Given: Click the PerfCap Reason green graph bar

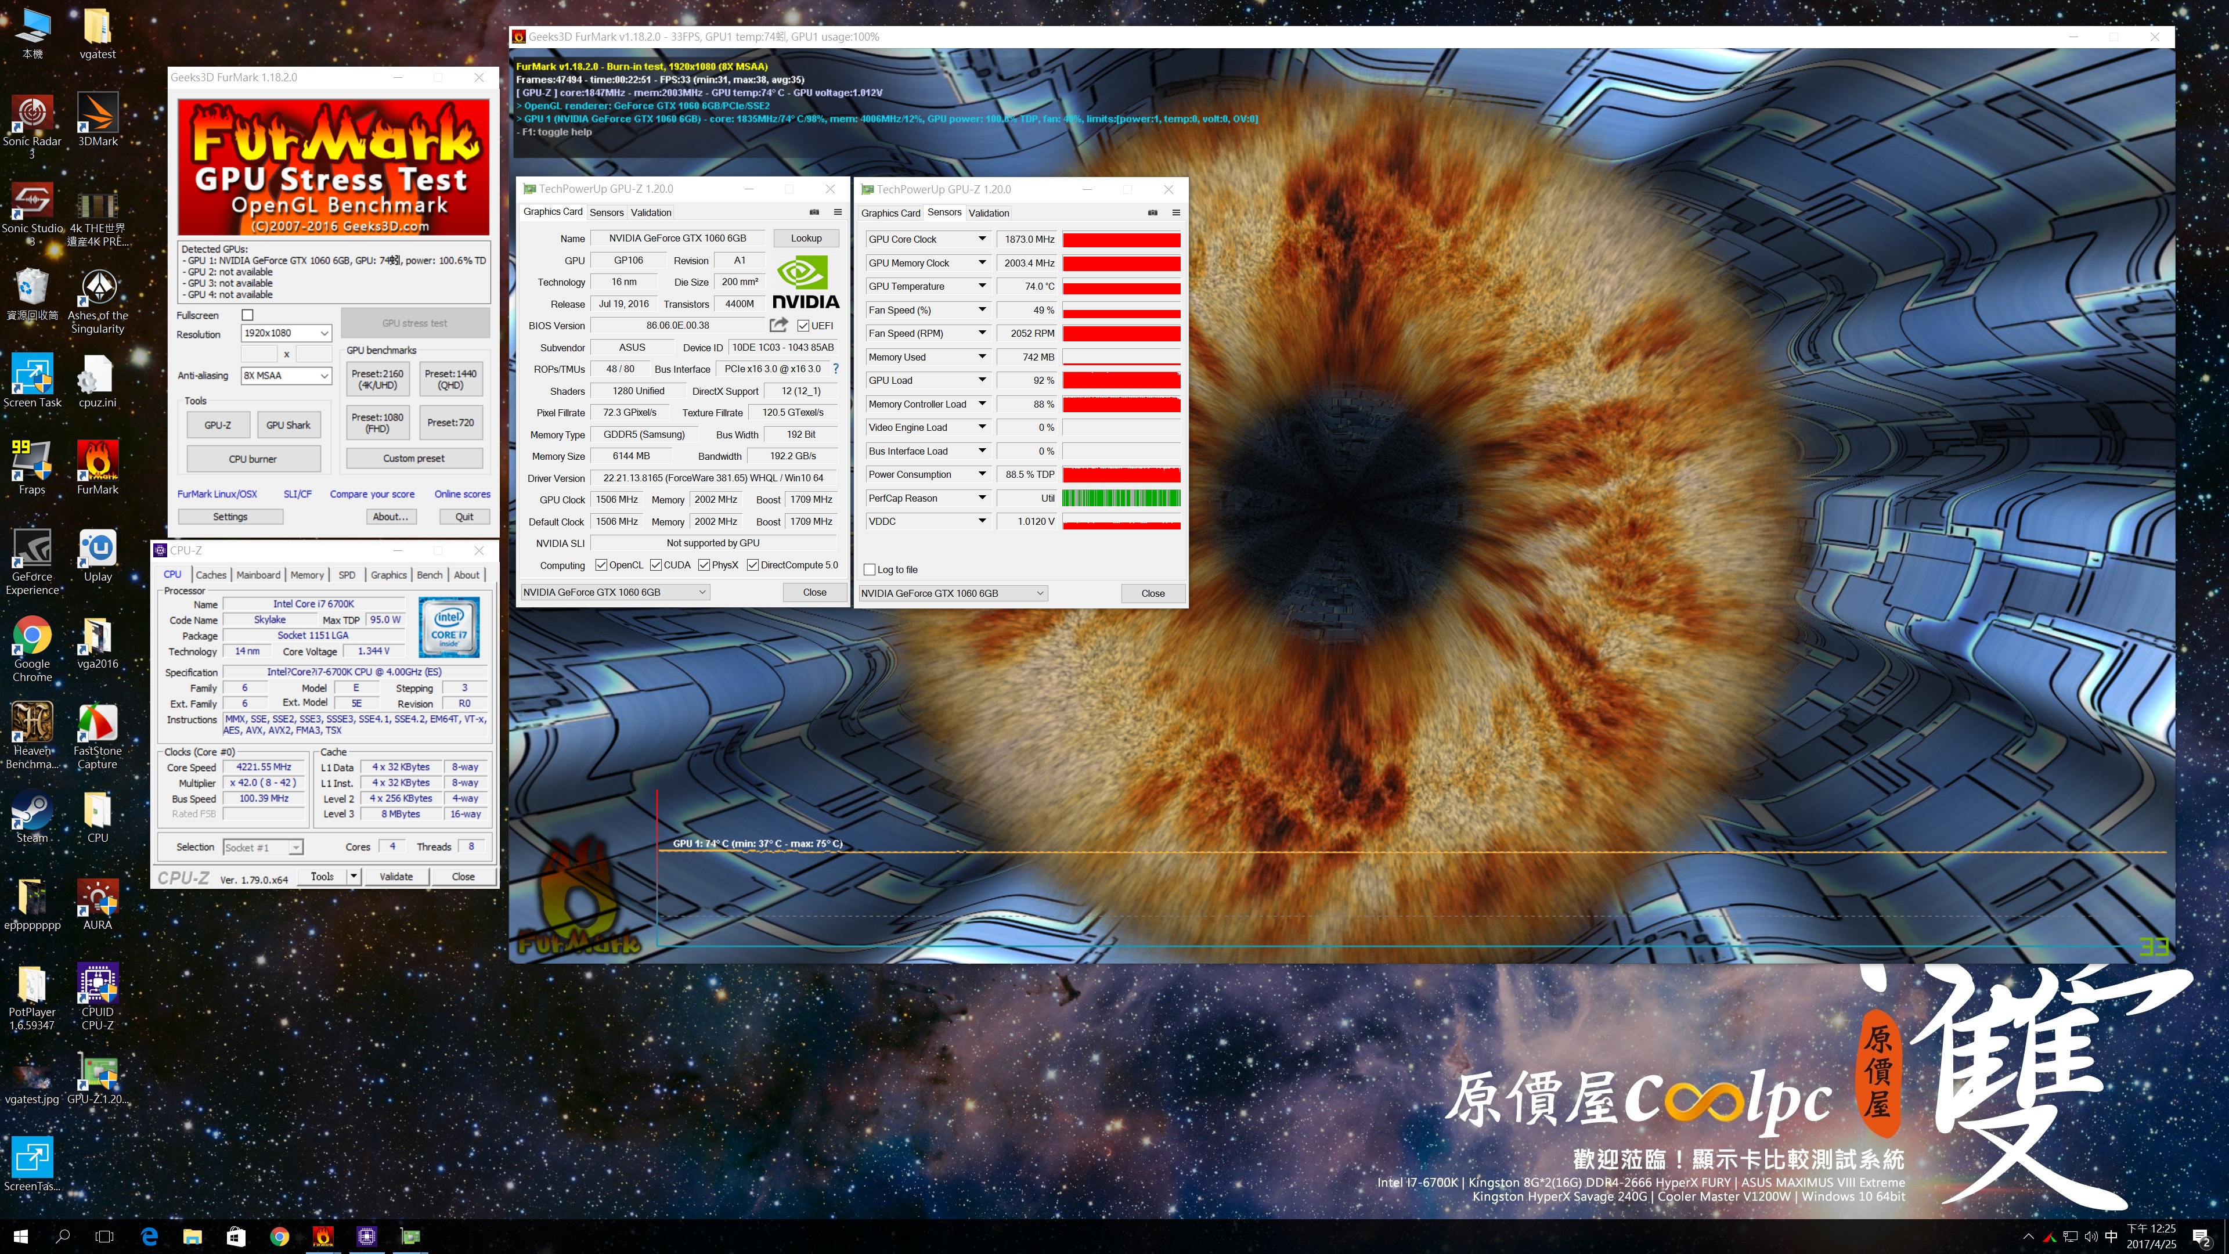Looking at the screenshot, I should (x=1121, y=498).
